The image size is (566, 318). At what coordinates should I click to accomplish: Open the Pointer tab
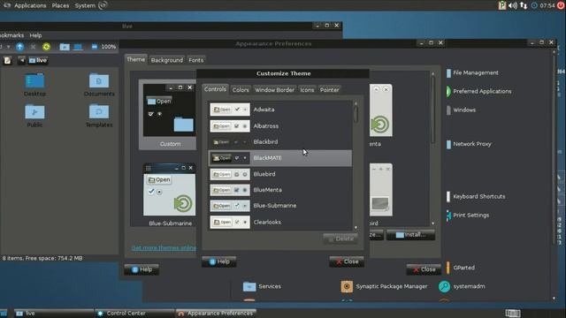(330, 90)
